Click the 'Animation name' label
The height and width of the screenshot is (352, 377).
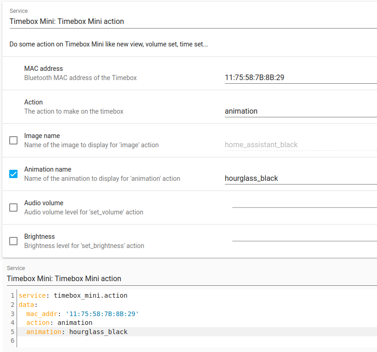[x=48, y=169]
